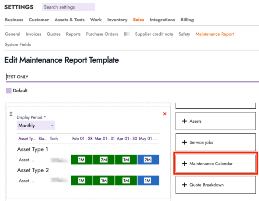The width and height of the screenshot is (259, 201).
Task: Click the Search settings field
Action: click(69, 7)
